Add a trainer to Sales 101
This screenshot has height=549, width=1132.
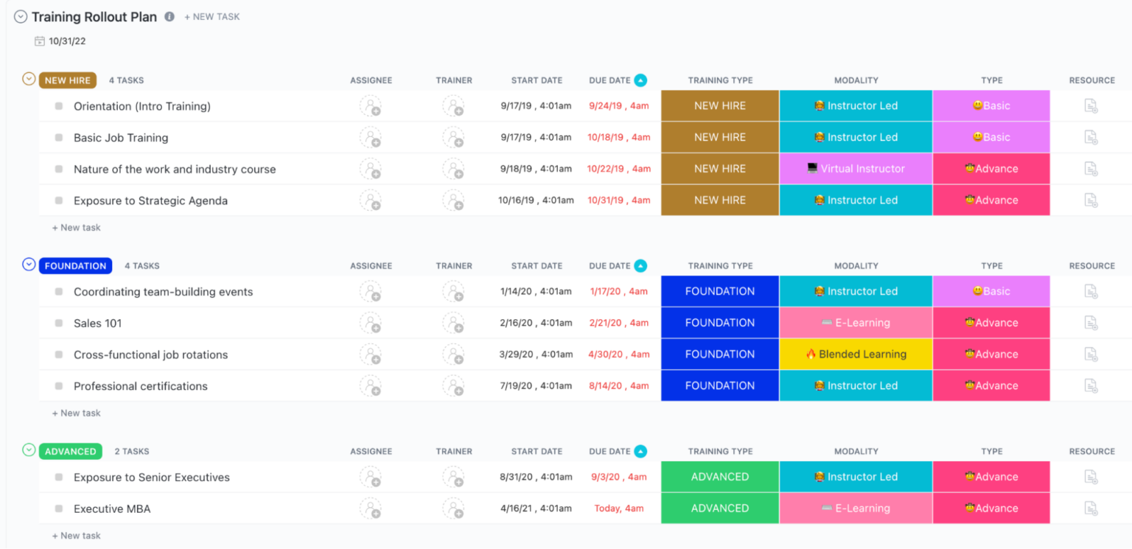(454, 323)
